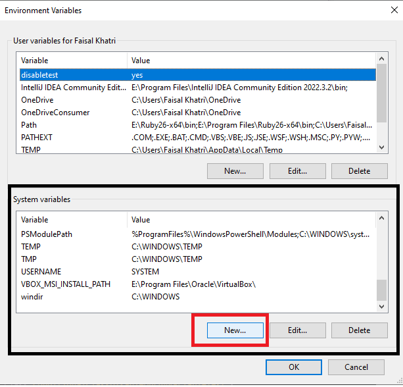Click Delete under User variables
Viewport: 403px width, 387px height.
[360, 171]
